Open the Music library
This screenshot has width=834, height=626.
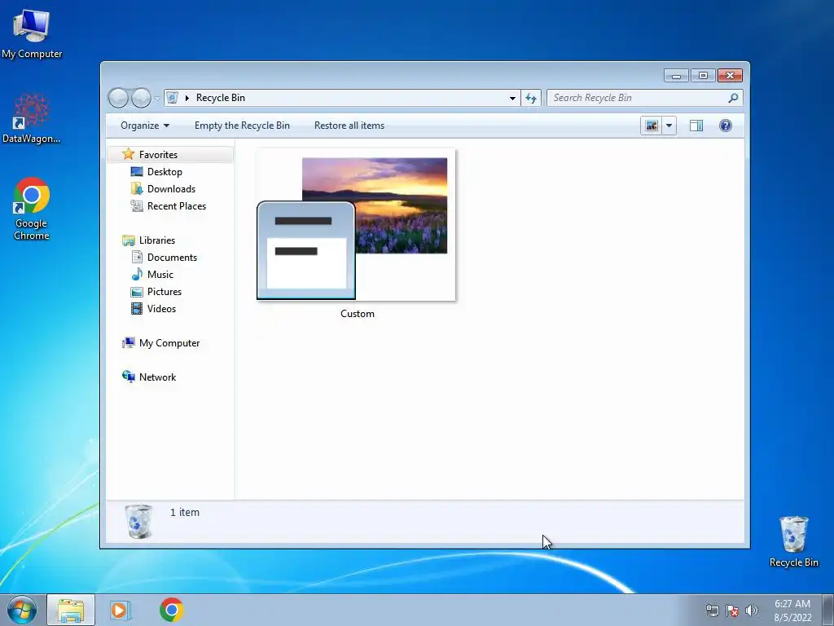tap(160, 274)
